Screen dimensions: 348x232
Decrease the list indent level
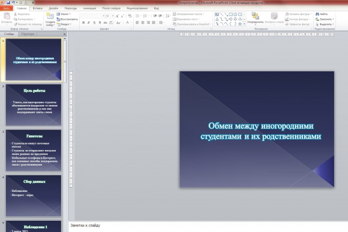(x=155, y=16)
